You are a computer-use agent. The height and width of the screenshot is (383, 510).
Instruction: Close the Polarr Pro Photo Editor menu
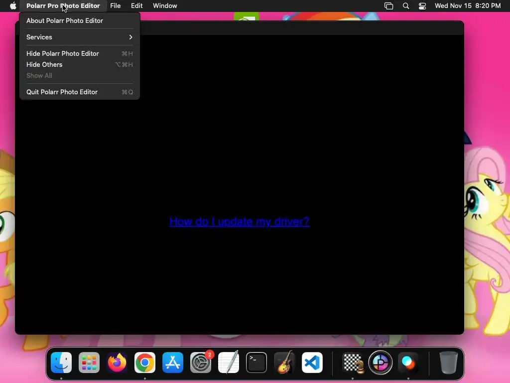pyautogui.click(x=63, y=6)
